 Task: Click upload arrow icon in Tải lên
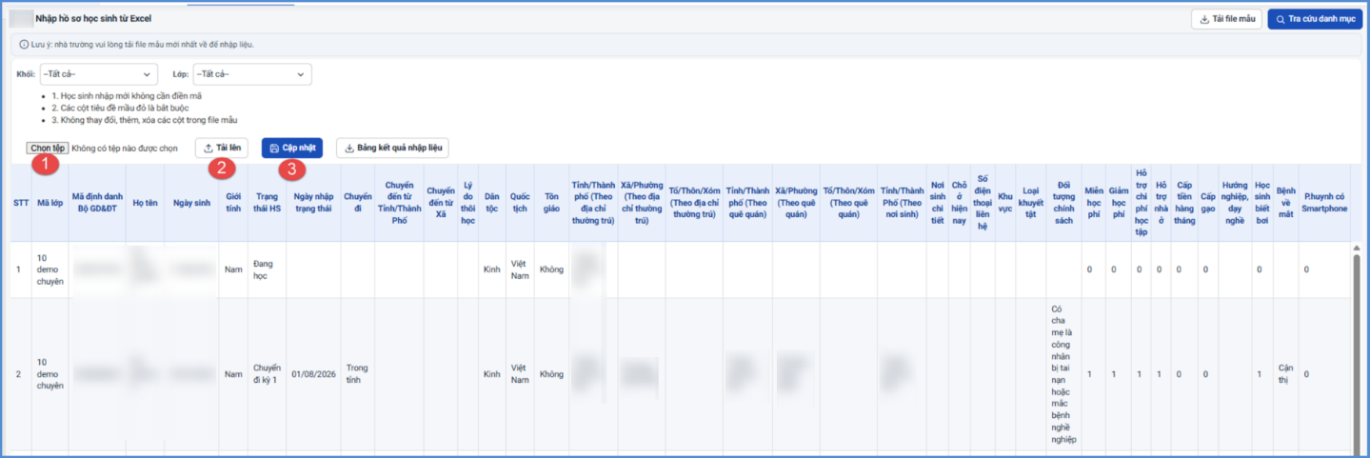click(x=208, y=149)
